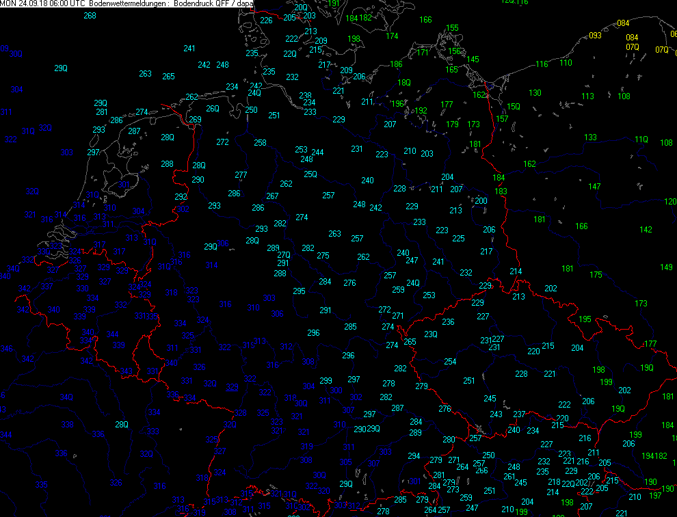677x517 pixels.
Task: Select the cyan 236 station reading
Action: point(448,322)
